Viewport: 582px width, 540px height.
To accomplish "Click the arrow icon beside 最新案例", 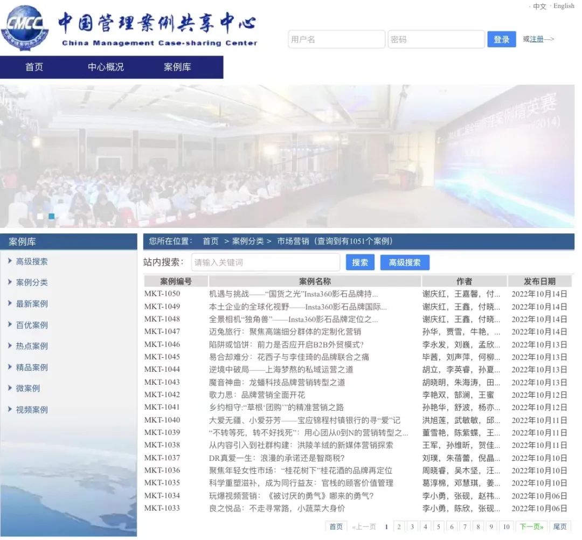I will point(10,303).
